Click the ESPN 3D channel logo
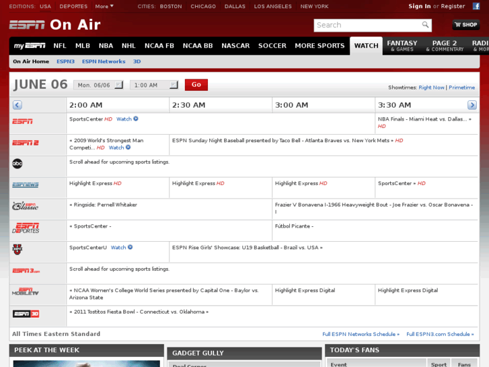 26,314
